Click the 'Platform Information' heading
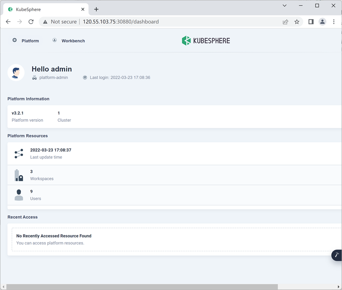This screenshot has height=290, width=342. click(28, 99)
